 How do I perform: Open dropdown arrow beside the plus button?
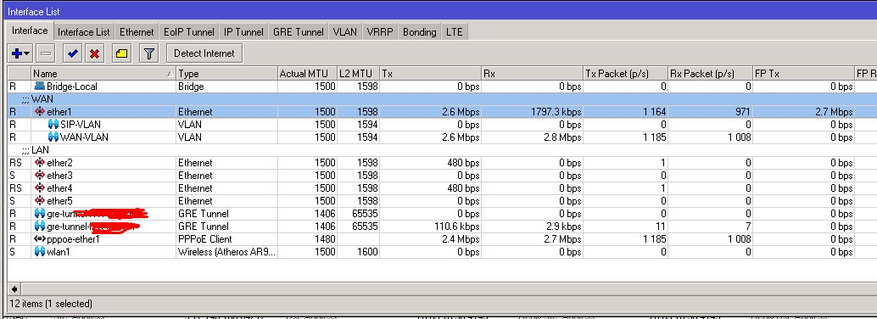27,53
